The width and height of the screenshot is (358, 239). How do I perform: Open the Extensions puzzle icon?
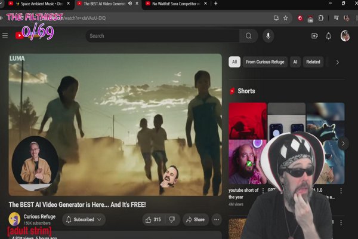pos(321,18)
